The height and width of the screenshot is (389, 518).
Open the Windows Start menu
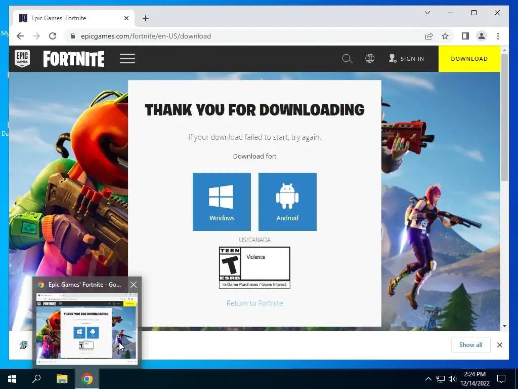pyautogui.click(x=12, y=379)
